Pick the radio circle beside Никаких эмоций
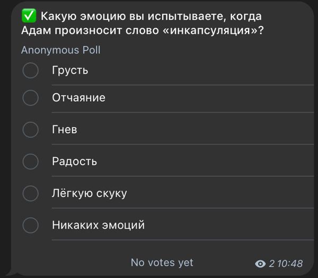This screenshot has height=278, width=318. point(31,225)
